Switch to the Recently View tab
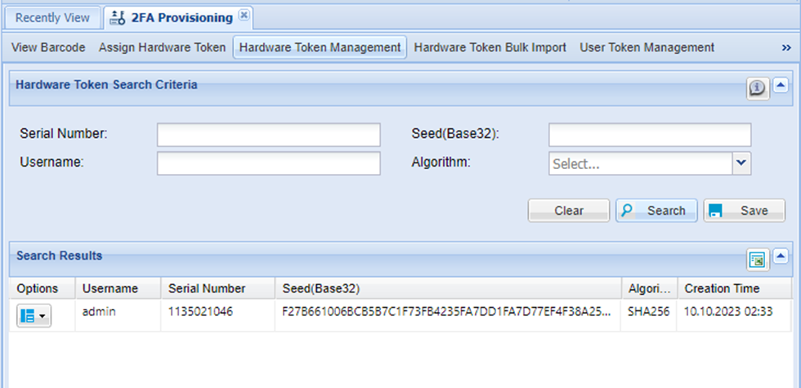 pos(53,17)
